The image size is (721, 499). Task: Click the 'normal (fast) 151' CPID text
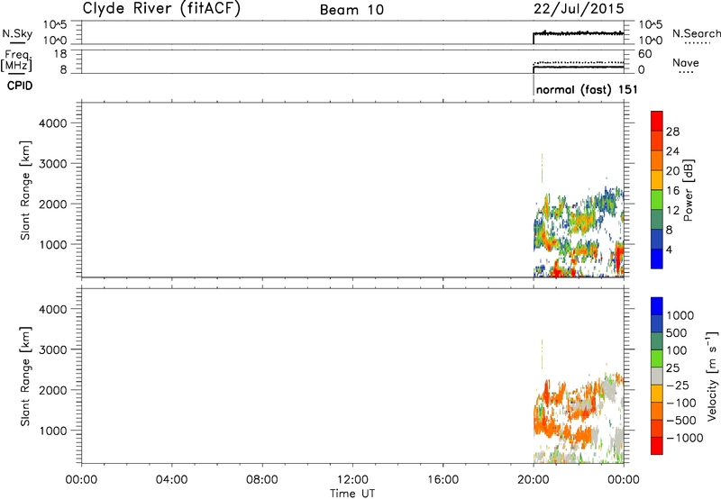587,89
